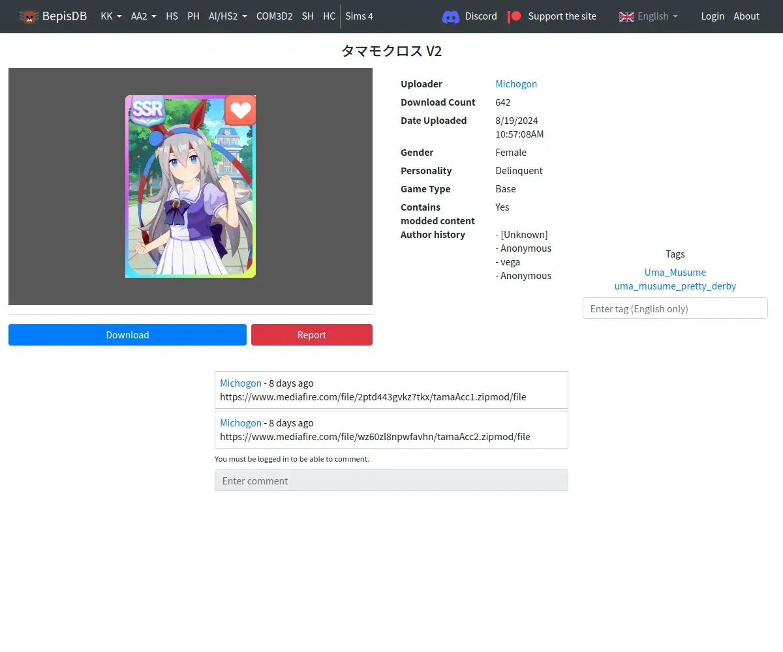Open the Sims 4 section
The image size is (783, 652).
(x=359, y=16)
